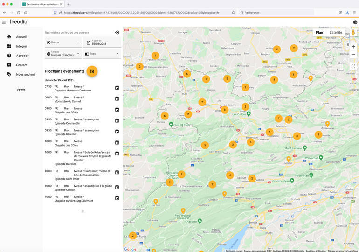This screenshot has height=252, width=359.
Task: Open the hamburger menu beside theodia logo
Action: (x=4, y=22)
